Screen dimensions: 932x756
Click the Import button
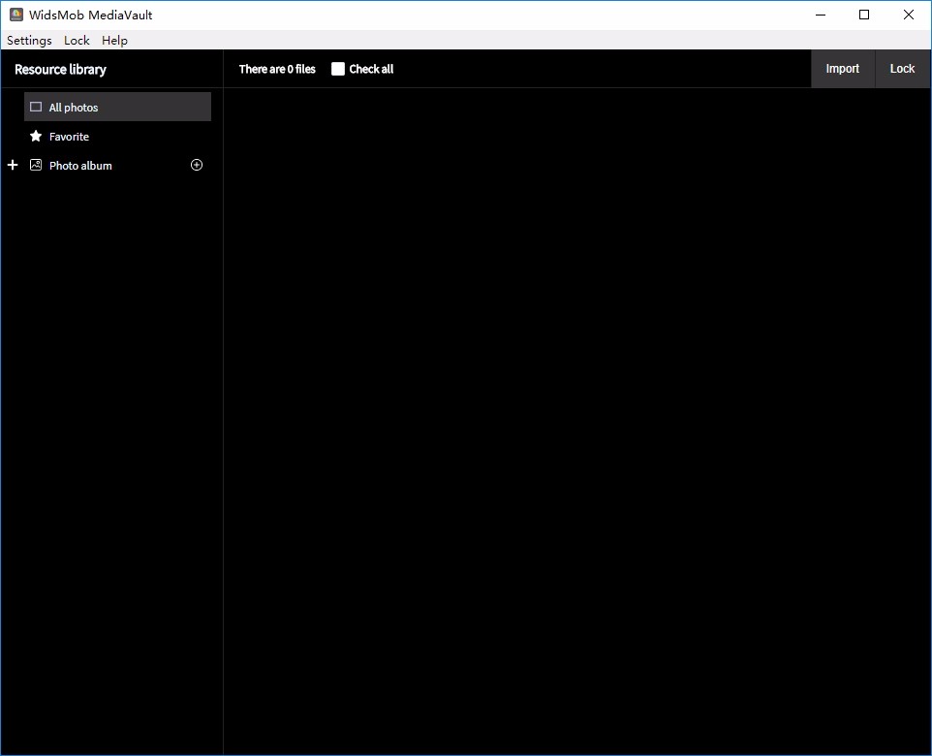pos(842,69)
